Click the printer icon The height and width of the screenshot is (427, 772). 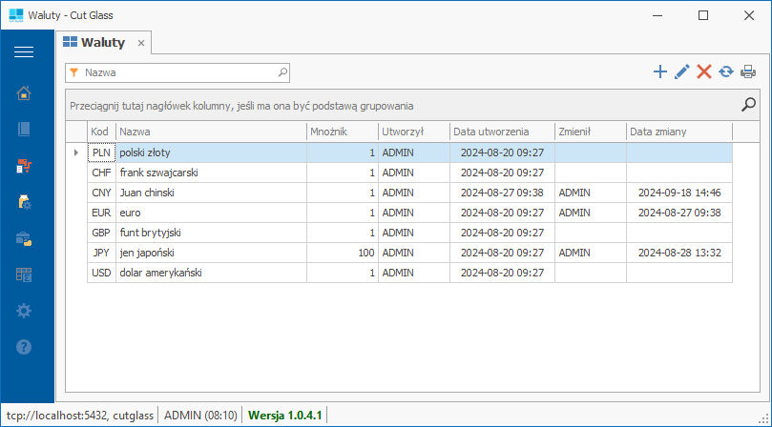point(748,71)
